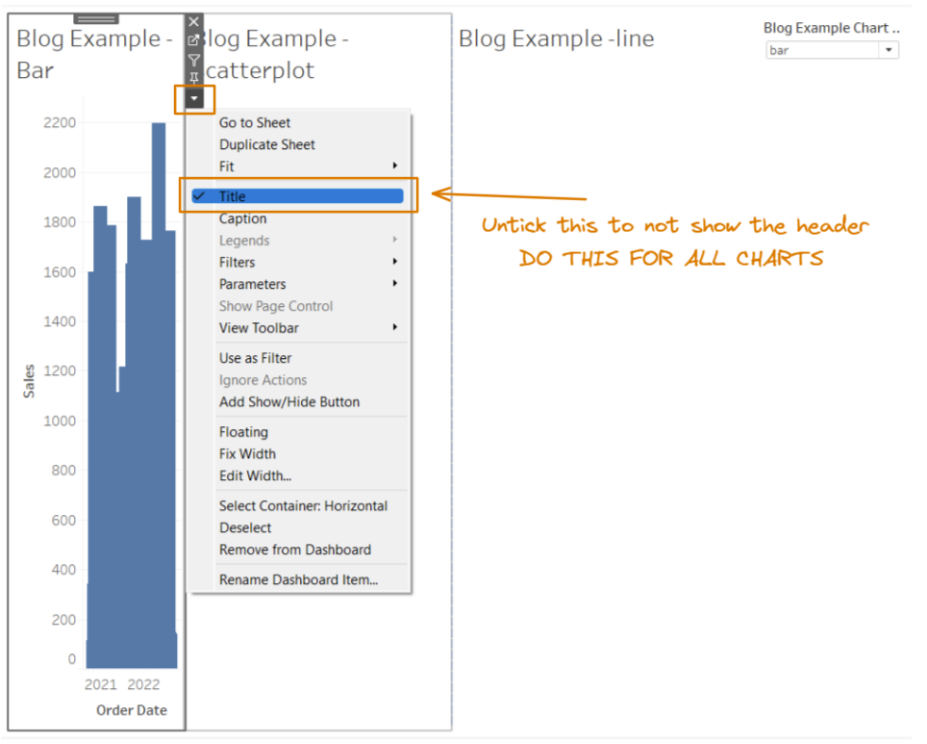Enable Use as Filter in menu
Screen dimensions: 927x744
pos(255,358)
